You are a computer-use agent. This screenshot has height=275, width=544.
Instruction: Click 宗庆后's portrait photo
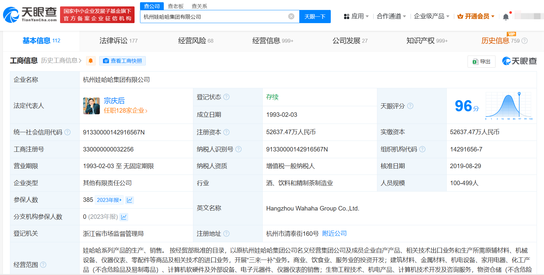pyautogui.click(x=92, y=106)
